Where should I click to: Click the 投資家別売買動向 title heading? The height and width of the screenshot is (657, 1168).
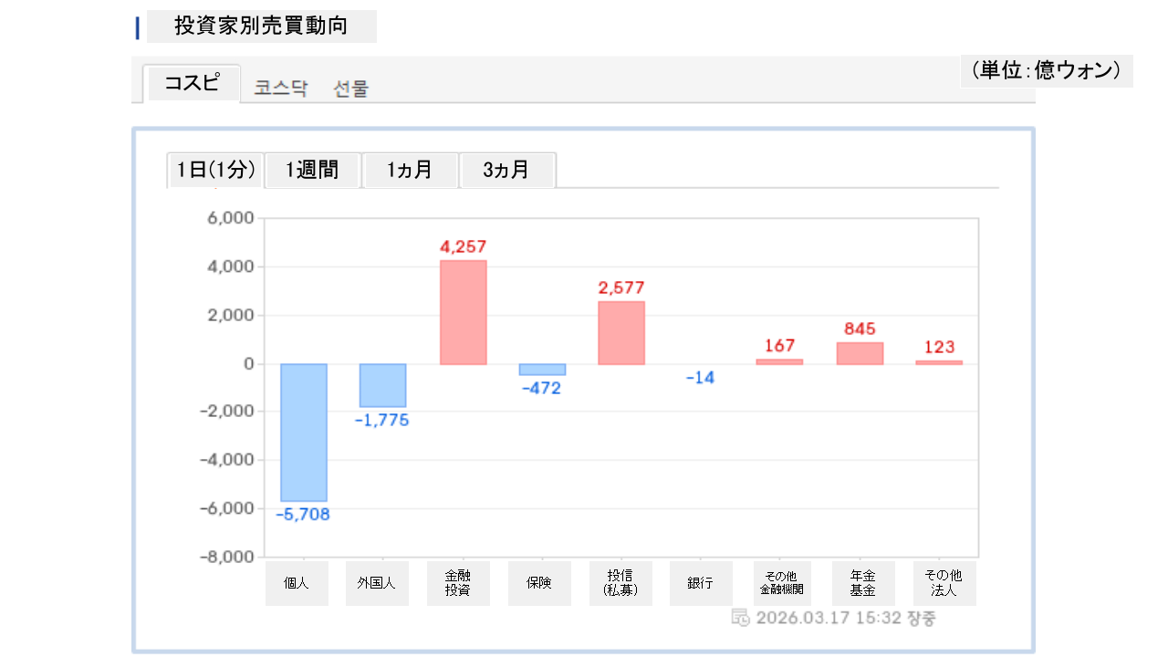coord(261,26)
